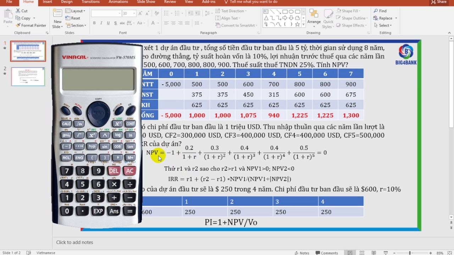
Task: Click the zoom out minus button
Action: [394, 253]
